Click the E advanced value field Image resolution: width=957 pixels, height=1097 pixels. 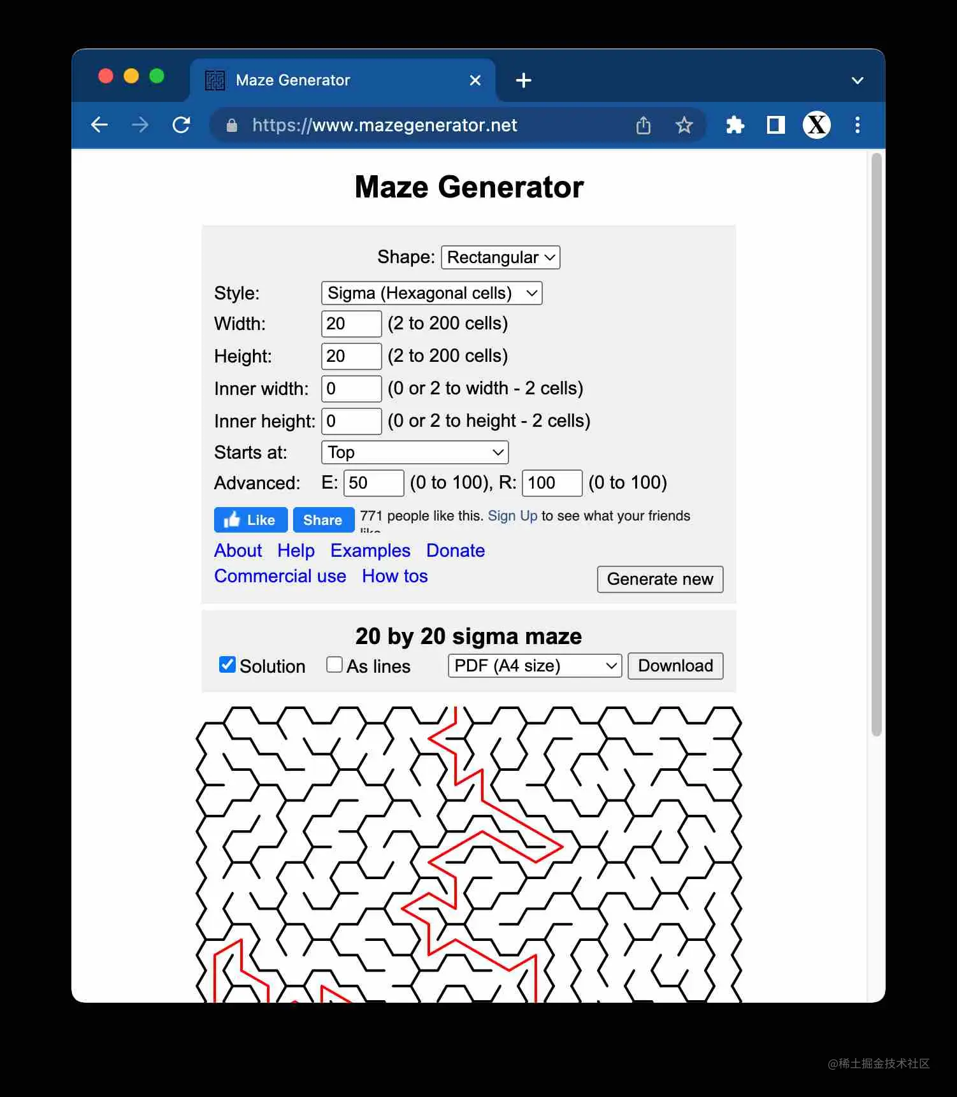[x=374, y=483]
